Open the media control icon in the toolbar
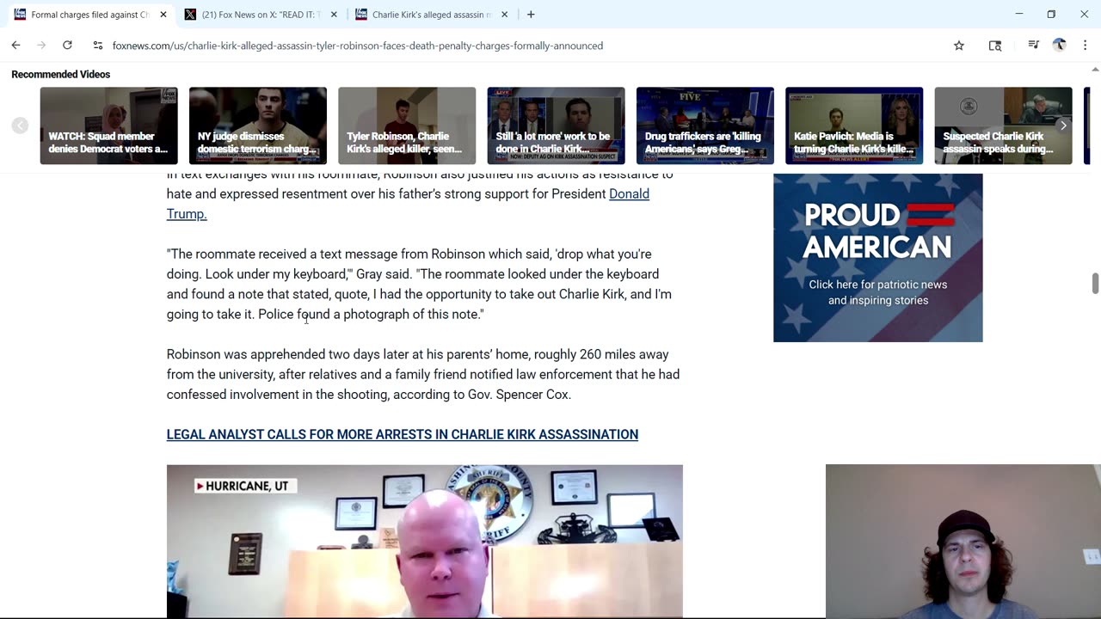Image resolution: width=1101 pixels, height=619 pixels. pyautogui.click(x=1033, y=46)
